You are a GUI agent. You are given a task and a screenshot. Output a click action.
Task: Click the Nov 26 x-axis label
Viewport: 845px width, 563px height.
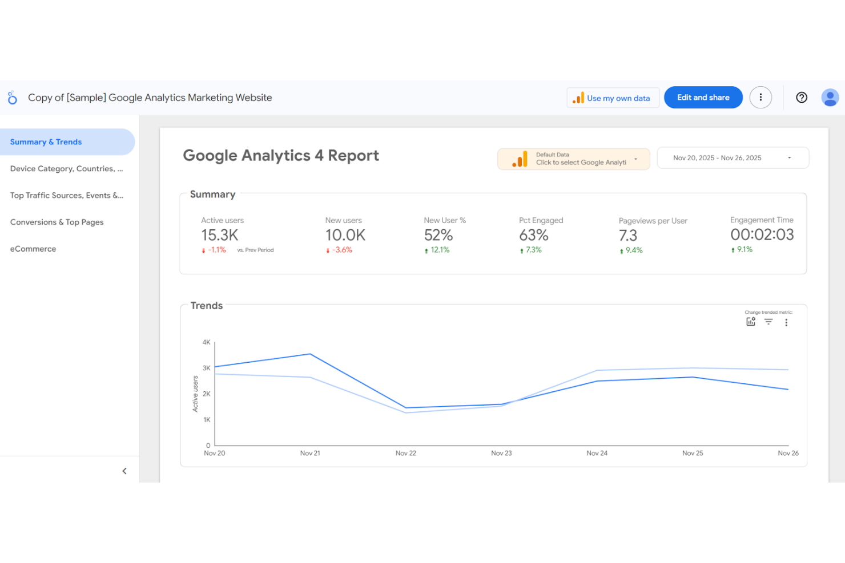coord(788,453)
